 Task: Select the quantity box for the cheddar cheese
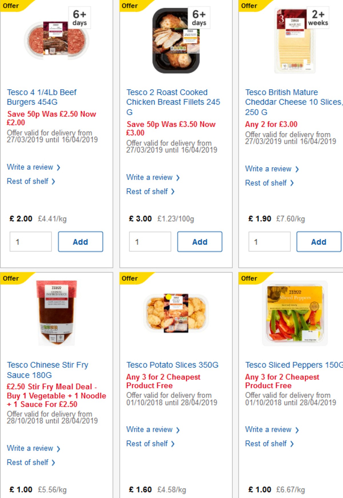269,242
